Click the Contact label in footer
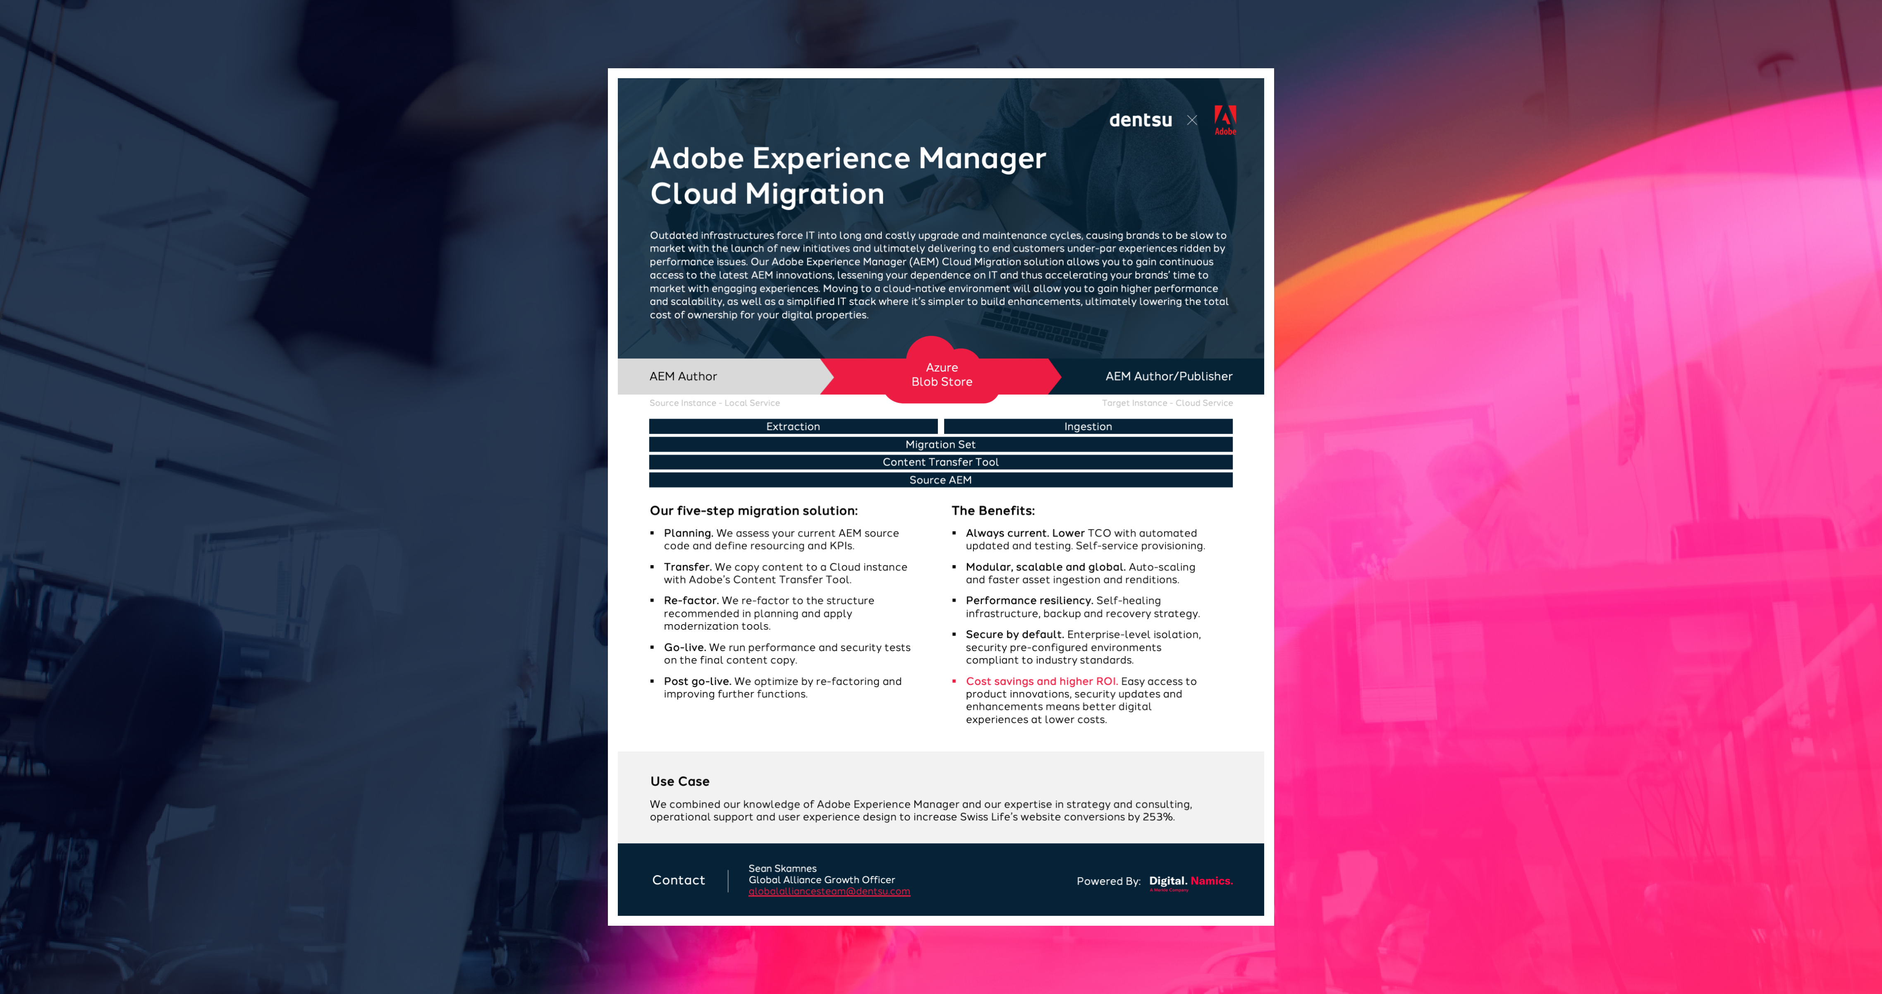This screenshot has width=1882, height=994. 678,880
